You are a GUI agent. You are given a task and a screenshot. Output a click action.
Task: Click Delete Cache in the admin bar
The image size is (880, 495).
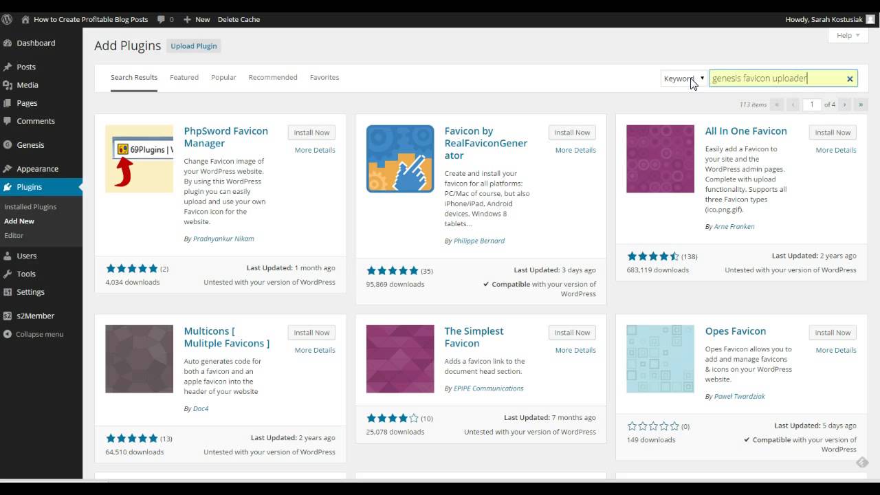(x=239, y=19)
